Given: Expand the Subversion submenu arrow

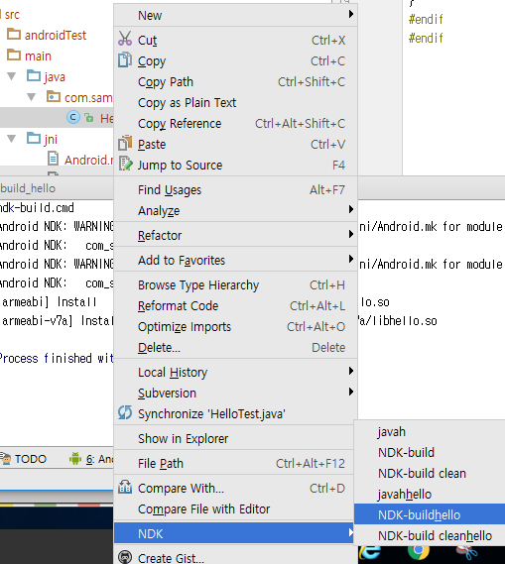Looking at the screenshot, I should click(351, 392).
